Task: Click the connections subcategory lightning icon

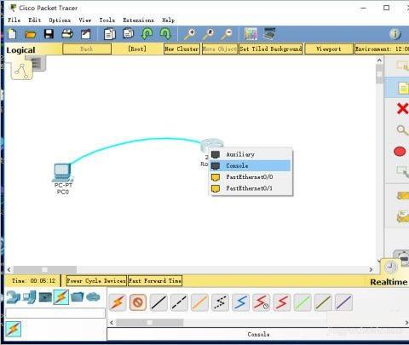Action: [x=14, y=329]
